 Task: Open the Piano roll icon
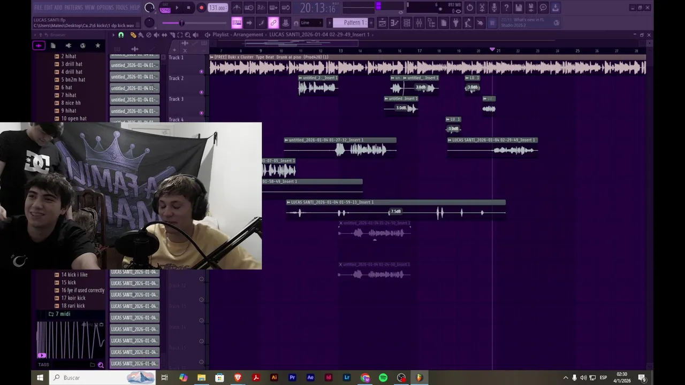pyautogui.click(x=394, y=22)
